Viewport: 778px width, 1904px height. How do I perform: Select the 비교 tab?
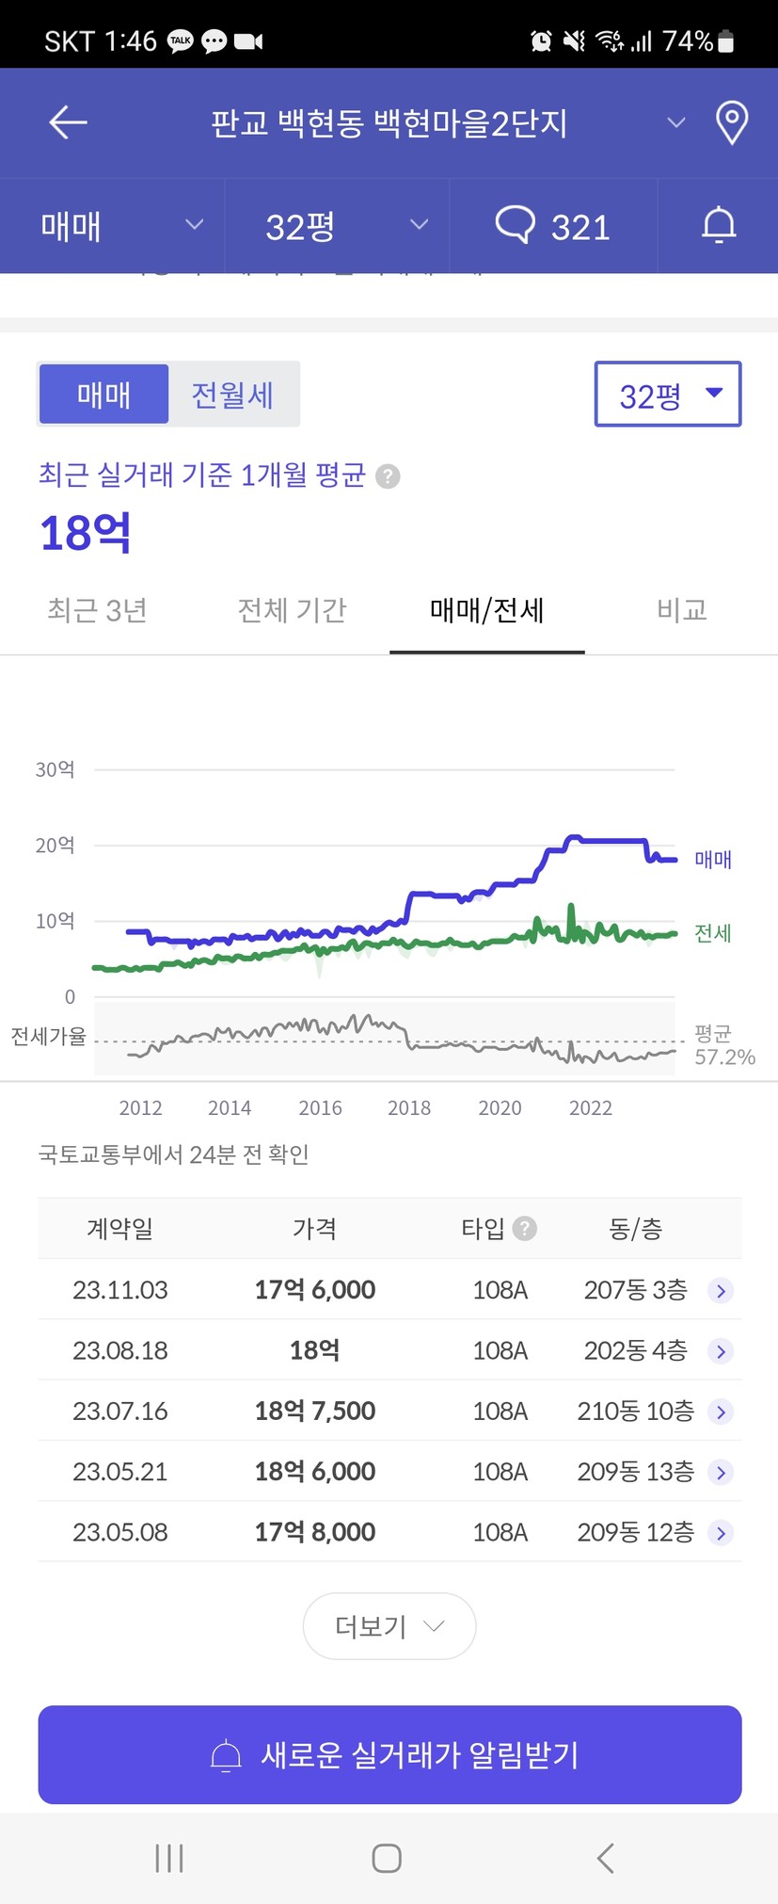point(681,610)
